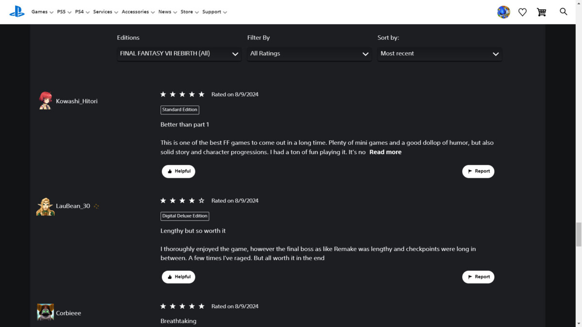Click the LauBean_30 username
This screenshot has width=582, height=327.
click(x=73, y=206)
